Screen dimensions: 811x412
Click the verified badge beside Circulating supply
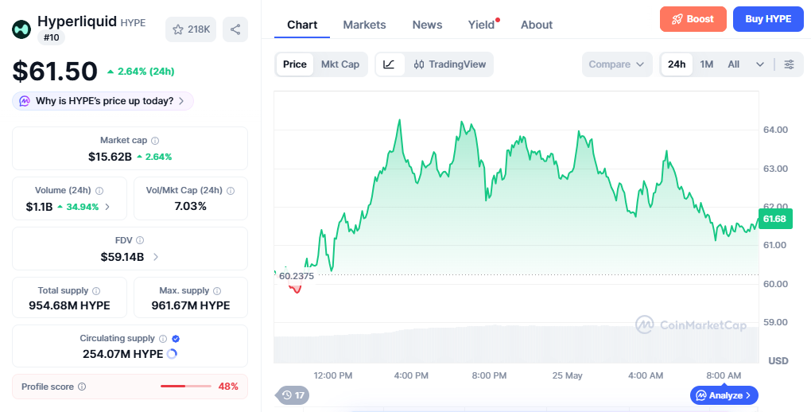tap(176, 339)
